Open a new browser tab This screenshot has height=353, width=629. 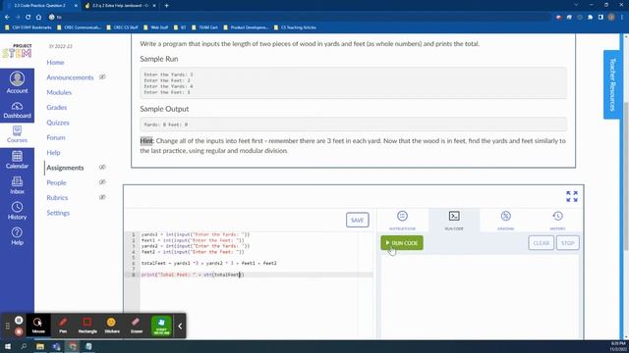pos(166,6)
